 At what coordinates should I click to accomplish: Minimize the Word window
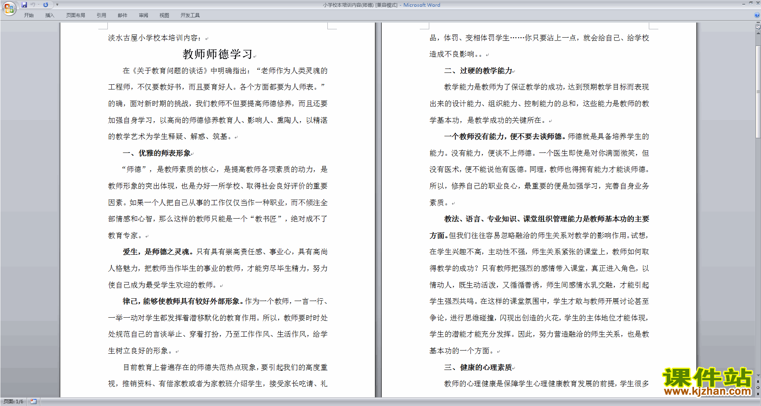[x=743, y=4]
